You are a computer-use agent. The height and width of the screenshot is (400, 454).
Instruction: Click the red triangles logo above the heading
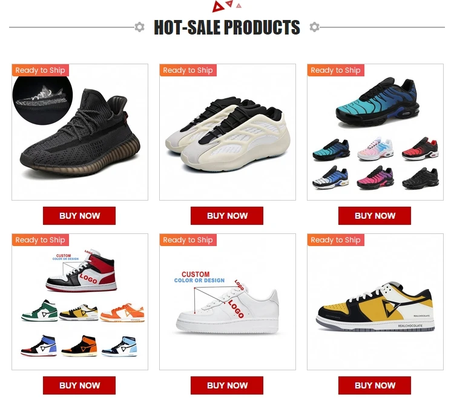[x=227, y=6]
